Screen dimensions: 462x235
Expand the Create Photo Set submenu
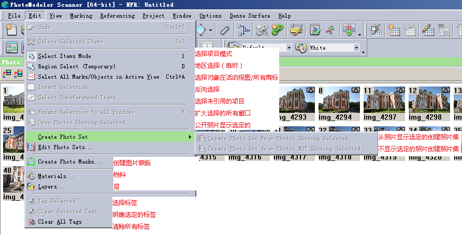(x=110, y=137)
